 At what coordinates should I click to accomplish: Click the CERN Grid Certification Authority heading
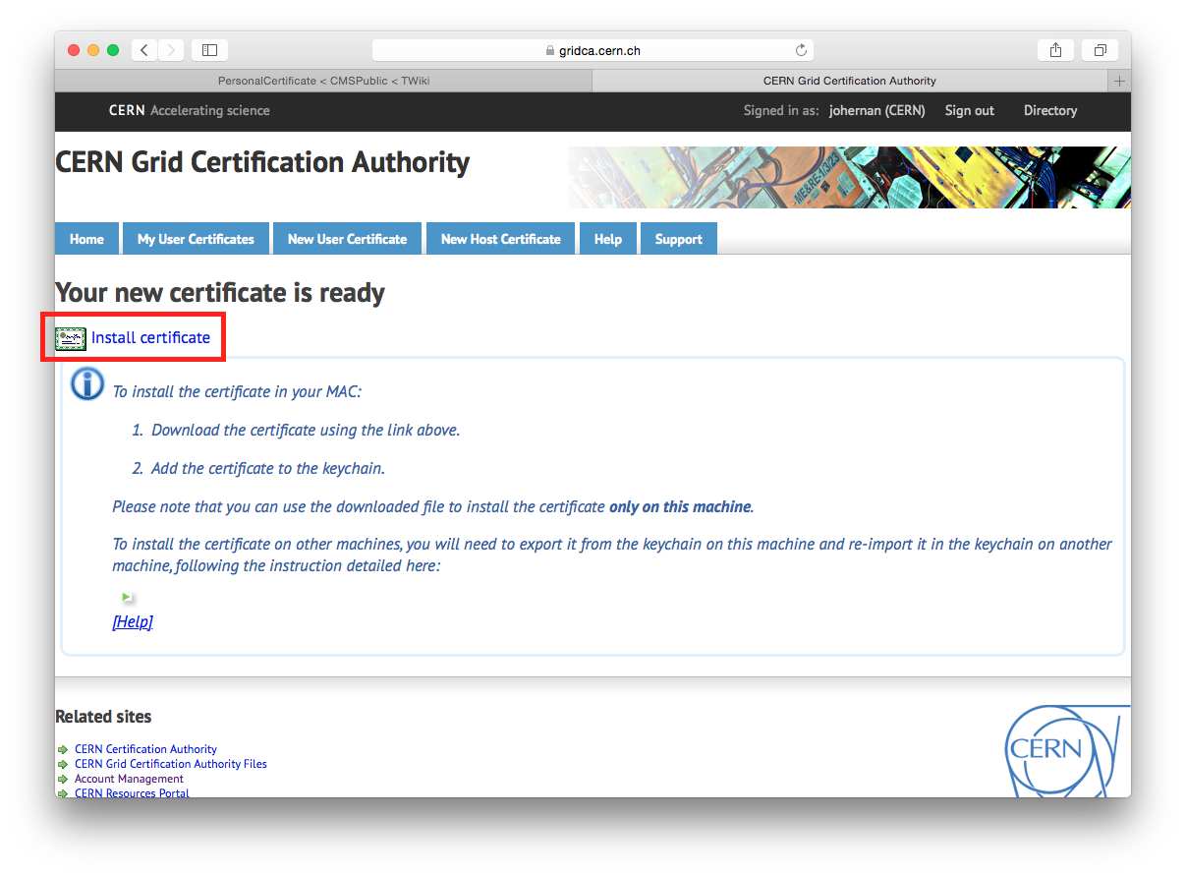tap(262, 162)
